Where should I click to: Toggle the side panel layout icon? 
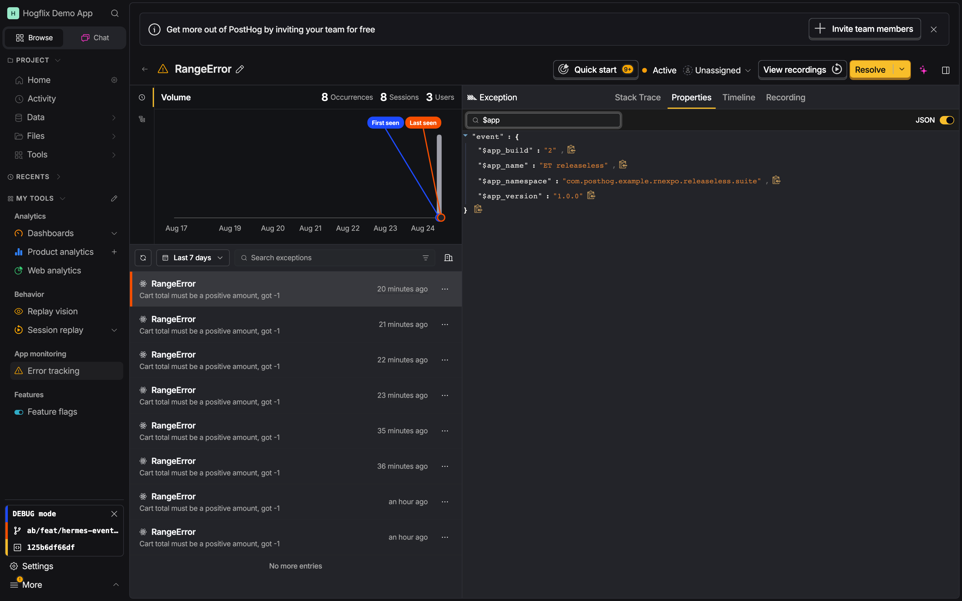pyautogui.click(x=946, y=70)
